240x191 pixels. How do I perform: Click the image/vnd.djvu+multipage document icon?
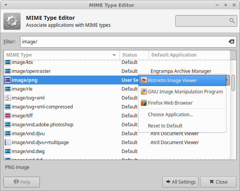coord(8,143)
